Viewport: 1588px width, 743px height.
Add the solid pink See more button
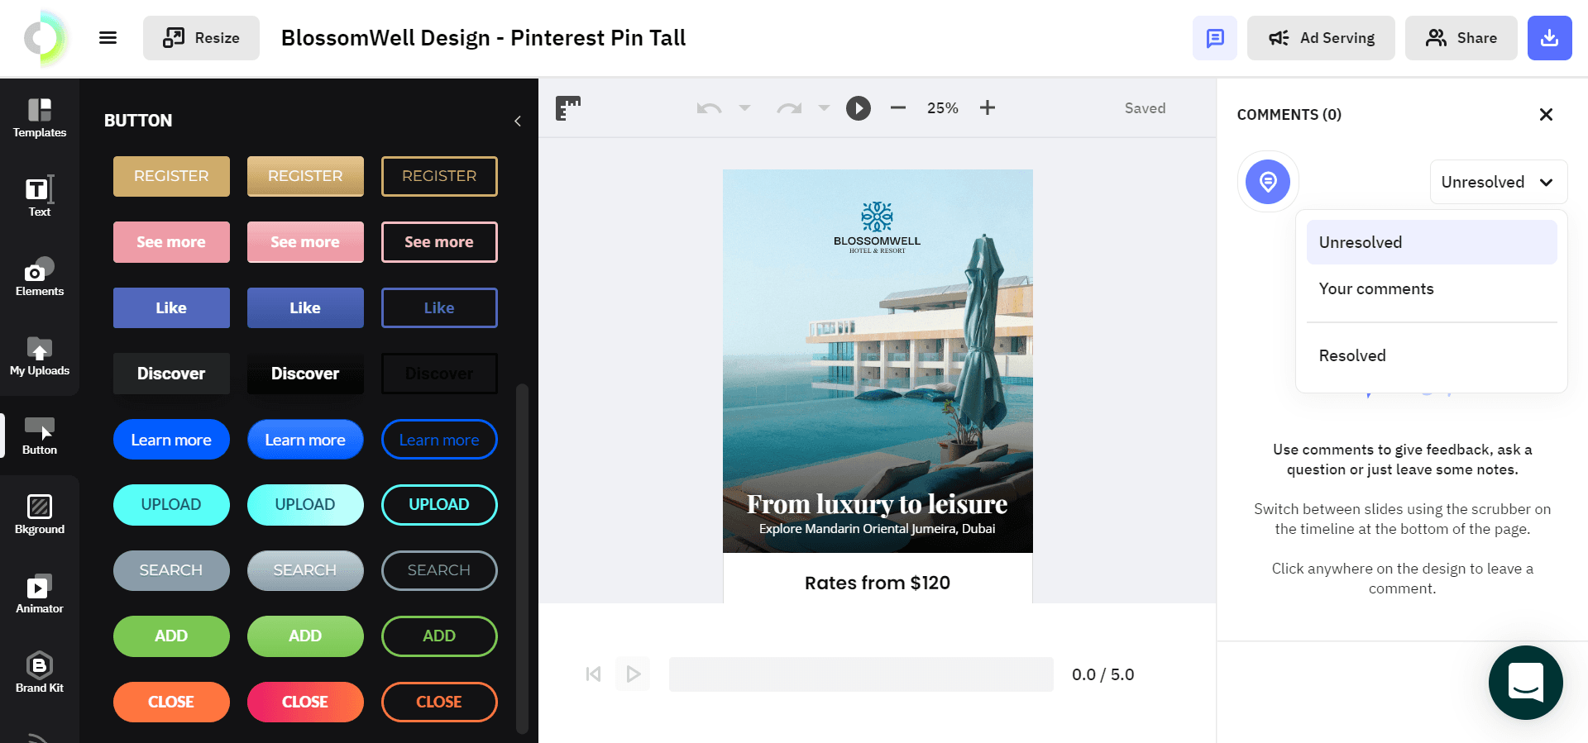[x=171, y=242]
